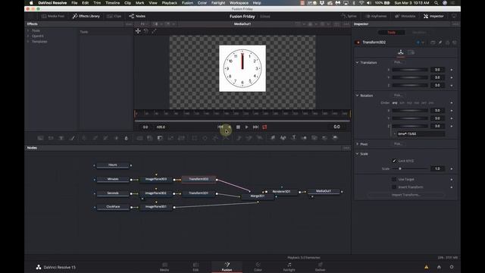Add the Rectangle mask tool
This screenshot has width=485, height=273.
194,138
